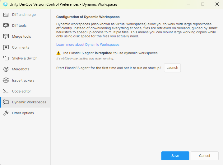Click the Configuration of Dynamic Workspaces heading
Screen dimensions: 223x165
click(x=88, y=17)
